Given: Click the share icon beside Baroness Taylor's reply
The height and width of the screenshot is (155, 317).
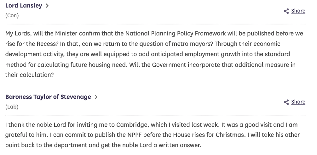Looking at the screenshot, I should coord(286,102).
